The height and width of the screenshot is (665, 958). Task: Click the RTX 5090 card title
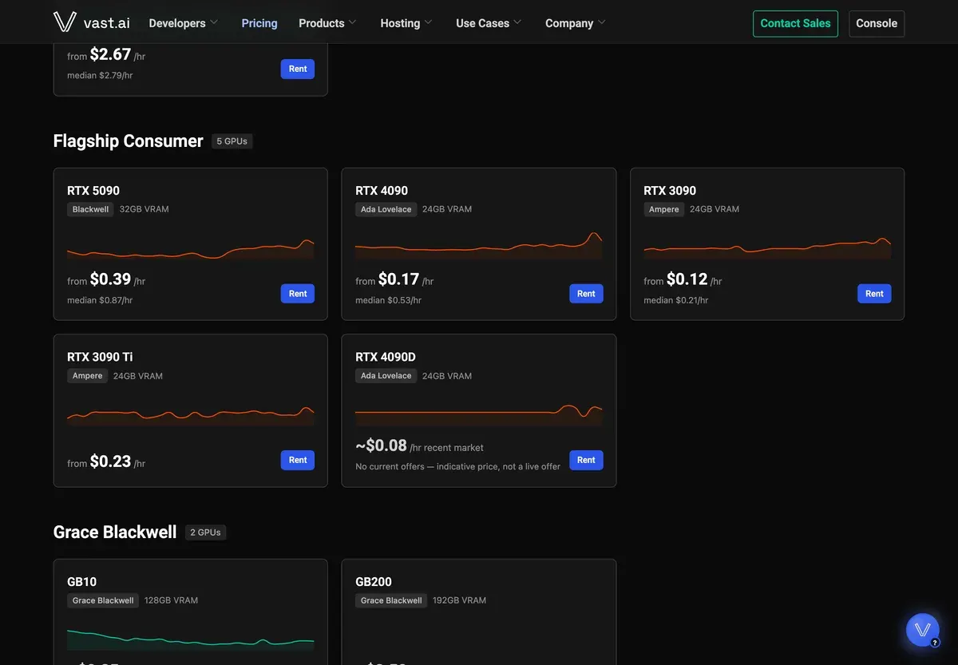point(93,191)
